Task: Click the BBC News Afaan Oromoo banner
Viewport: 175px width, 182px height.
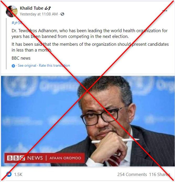Action: tap(45, 158)
